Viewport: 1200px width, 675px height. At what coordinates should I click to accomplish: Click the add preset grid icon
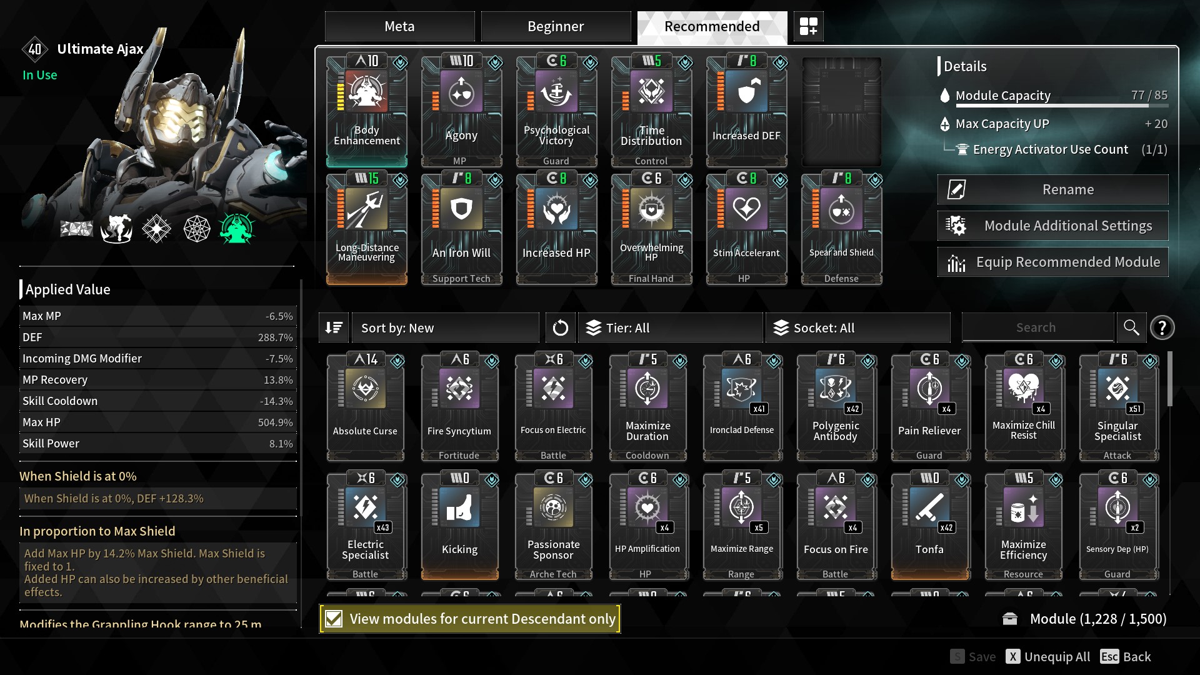click(808, 26)
